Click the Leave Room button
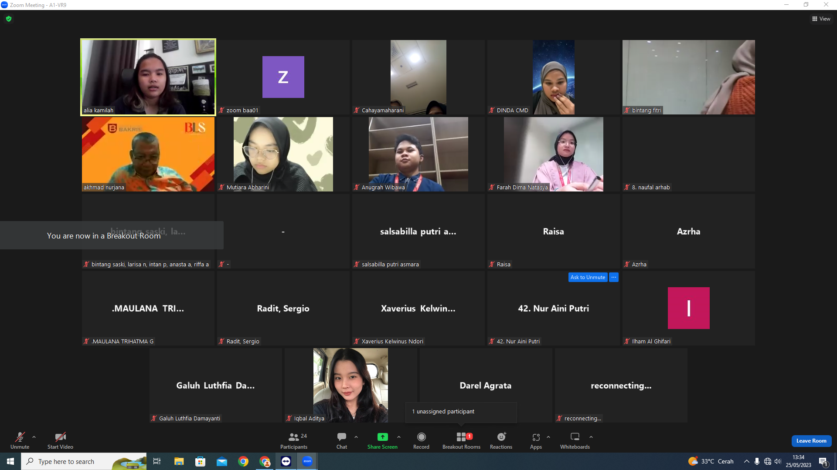837x470 pixels. [x=811, y=441]
